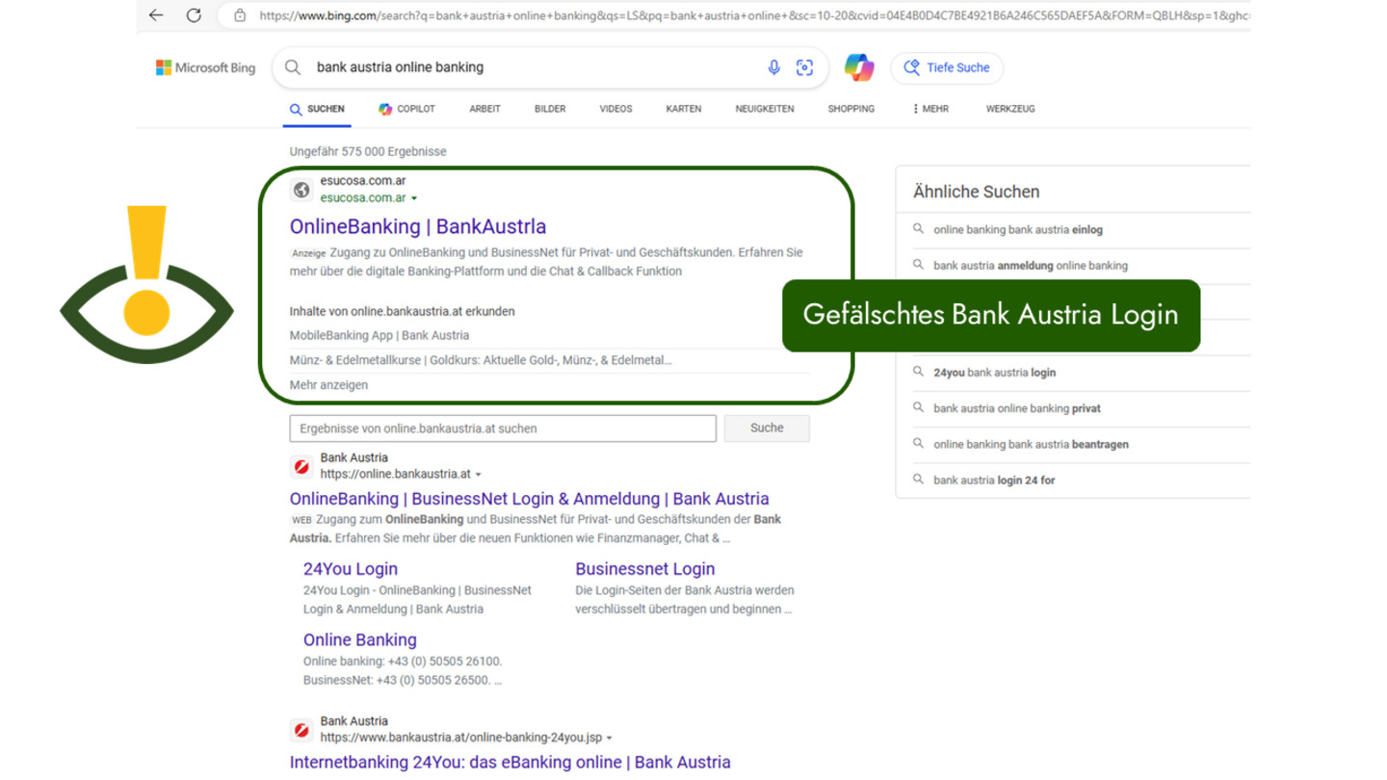Open the 'Online Banking' sitelink
1387x780 pixels.
pyautogui.click(x=360, y=640)
